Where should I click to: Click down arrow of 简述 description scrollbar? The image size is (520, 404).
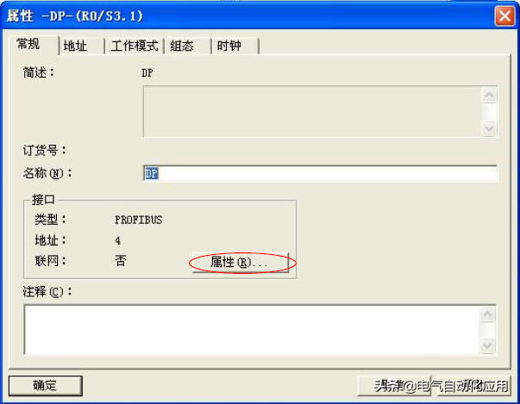tap(489, 127)
